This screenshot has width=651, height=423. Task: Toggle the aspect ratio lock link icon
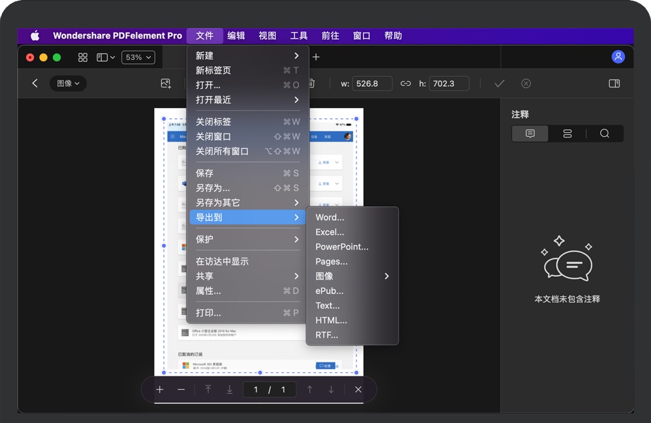405,83
